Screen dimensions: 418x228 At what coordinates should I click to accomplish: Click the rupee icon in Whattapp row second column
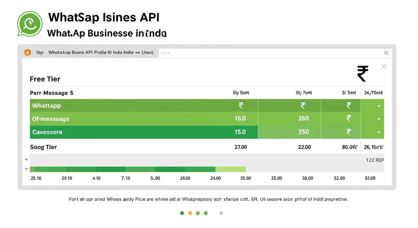tap(303, 105)
